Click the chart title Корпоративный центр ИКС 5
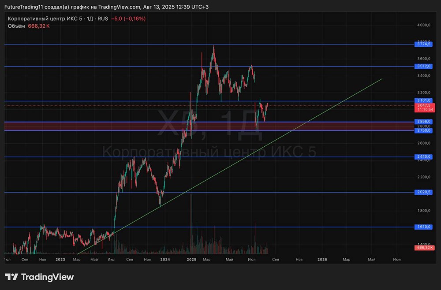This screenshot has width=441, height=290. [x=45, y=19]
